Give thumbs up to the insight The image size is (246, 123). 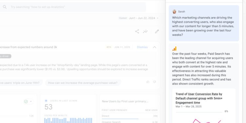148,82
